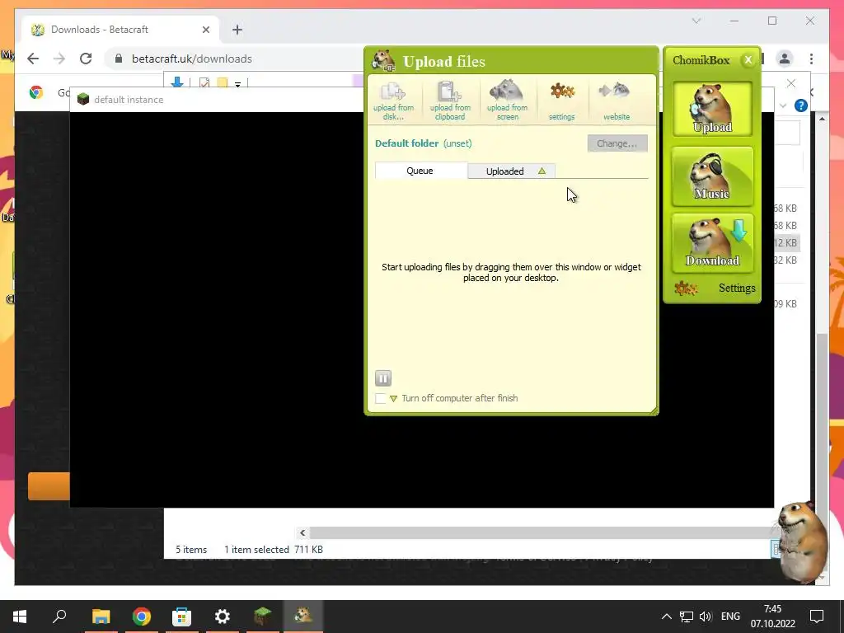Open the Chrome profile avatar menu
844x633 pixels.
pos(785,59)
